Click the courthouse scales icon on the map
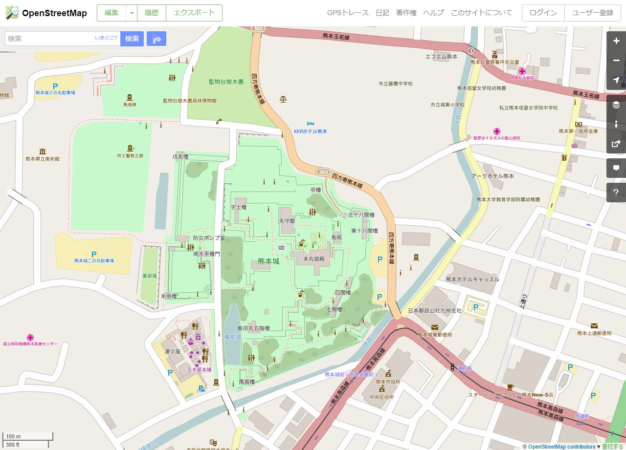The height and width of the screenshot is (450, 626). coord(283,99)
